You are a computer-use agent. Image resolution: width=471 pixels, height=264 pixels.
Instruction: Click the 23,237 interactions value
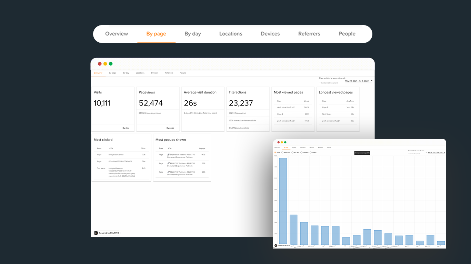(x=241, y=103)
